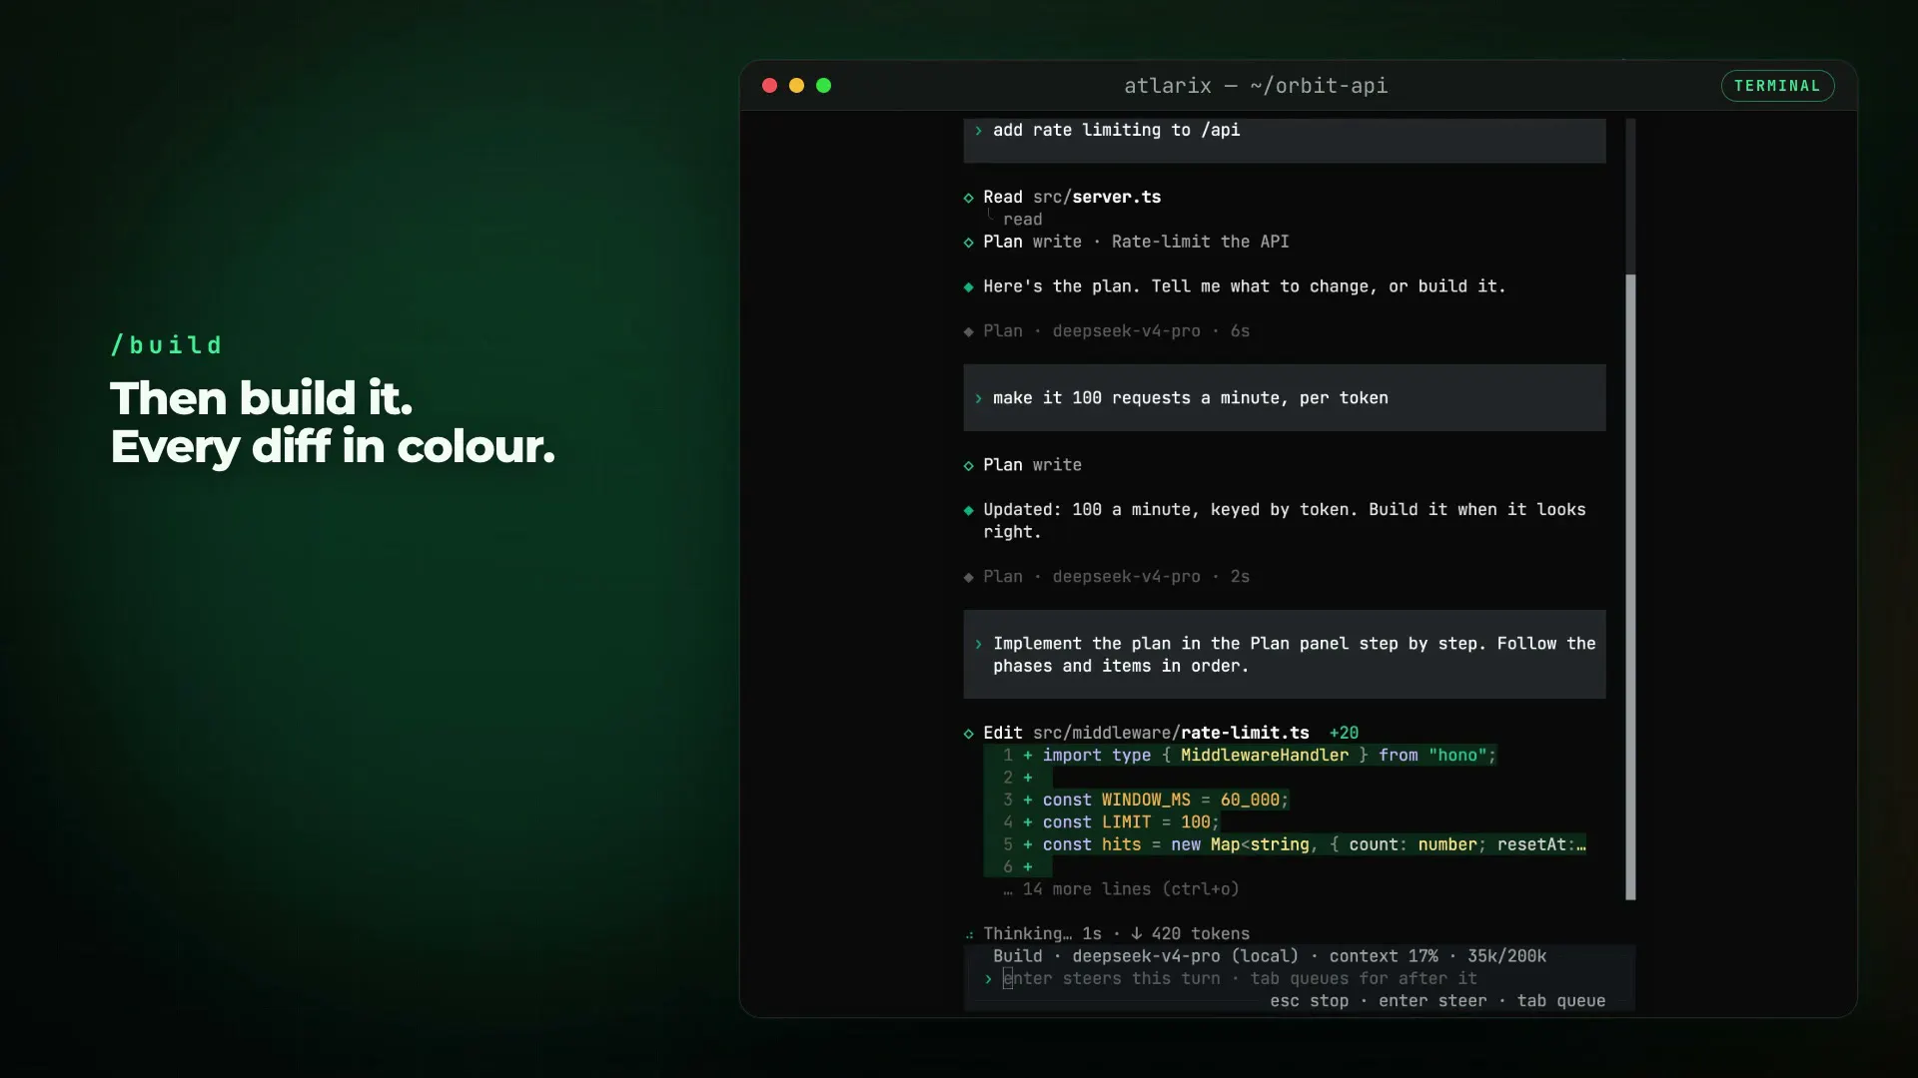Image resolution: width=1918 pixels, height=1078 pixels.
Task: Click the diamond icon beside Plan · deepseek-v4-pro · 6s
Action: tap(968, 331)
